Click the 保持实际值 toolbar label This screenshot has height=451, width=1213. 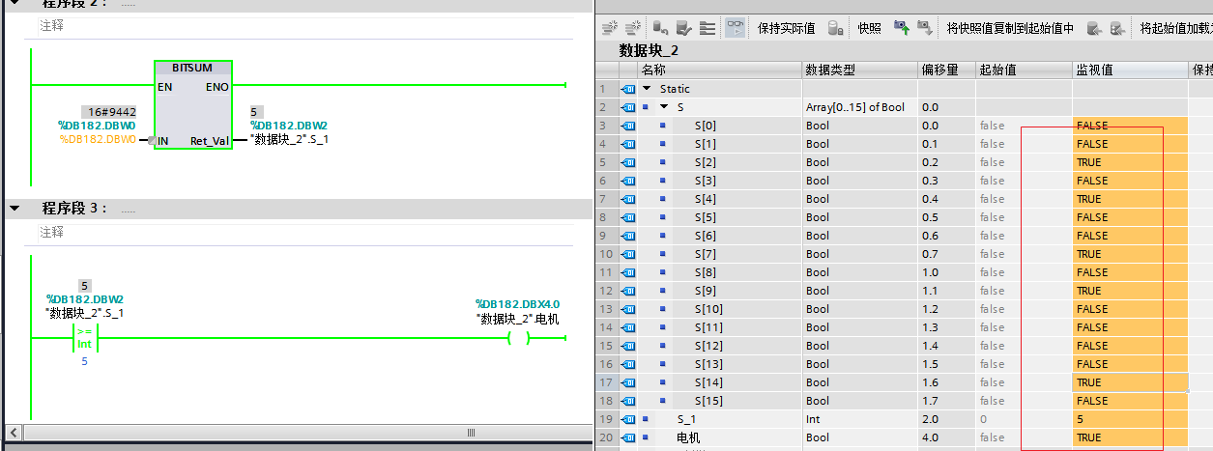pyautogui.click(x=786, y=28)
